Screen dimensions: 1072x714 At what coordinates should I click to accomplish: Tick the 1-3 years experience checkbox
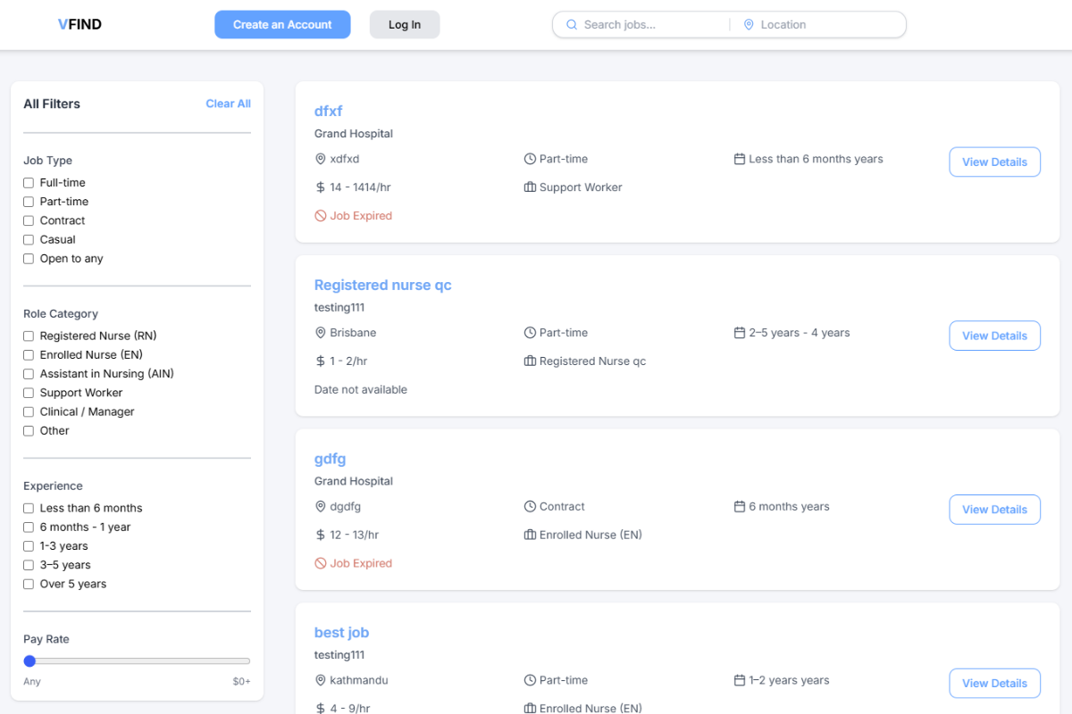[x=29, y=546]
